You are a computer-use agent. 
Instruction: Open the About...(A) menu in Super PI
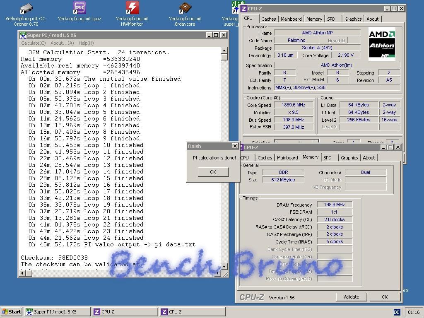click(x=62, y=43)
